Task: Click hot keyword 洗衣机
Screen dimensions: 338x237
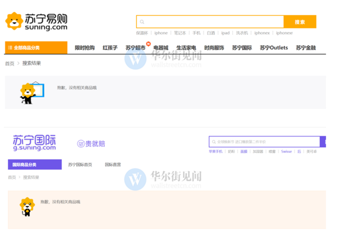Action: pos(242,33)
